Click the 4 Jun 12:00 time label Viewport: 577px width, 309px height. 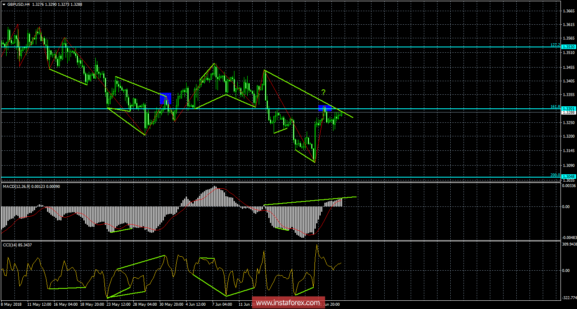click(x=196, y=304)
